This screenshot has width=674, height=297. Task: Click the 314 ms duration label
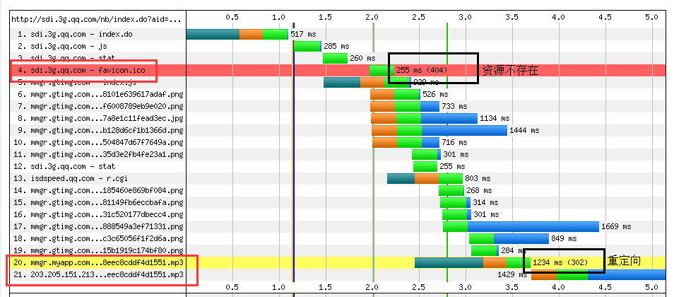486,202
